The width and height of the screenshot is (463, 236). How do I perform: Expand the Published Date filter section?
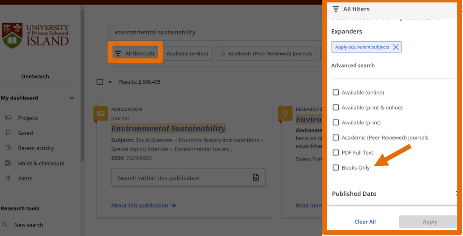point(394,194)
